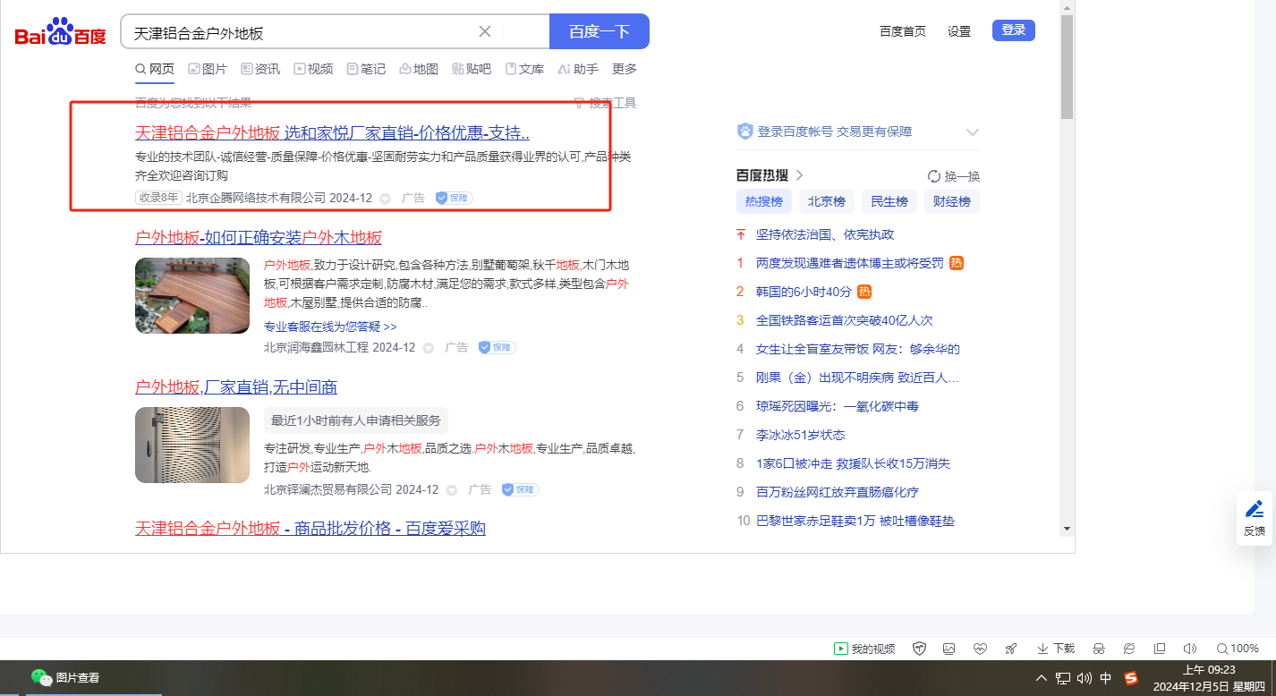
Task: Click the Baidu logo
Action: point(60,33)
